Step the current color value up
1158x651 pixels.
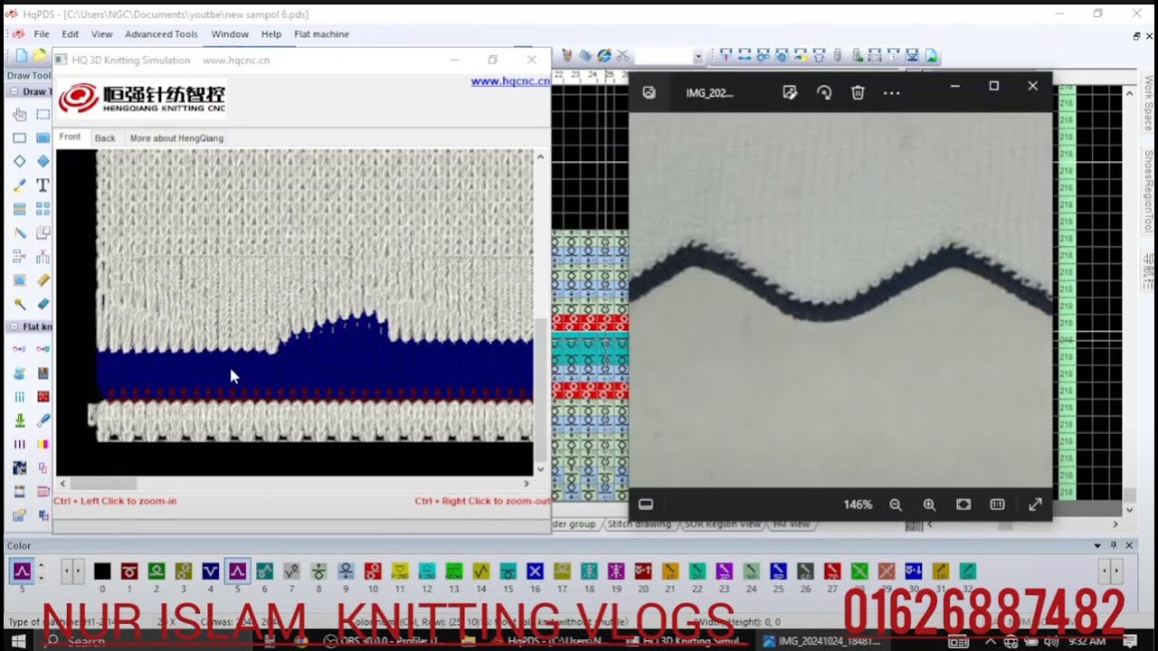tap(40, 566)
